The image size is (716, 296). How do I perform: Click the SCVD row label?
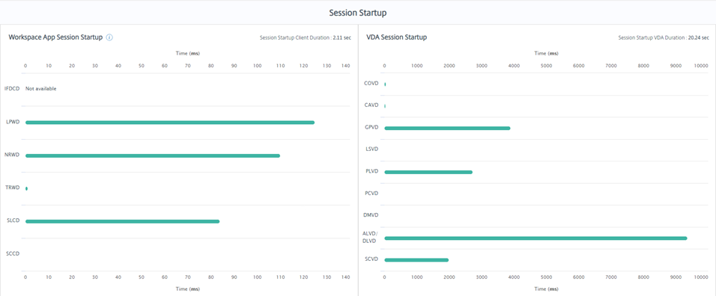371,259
